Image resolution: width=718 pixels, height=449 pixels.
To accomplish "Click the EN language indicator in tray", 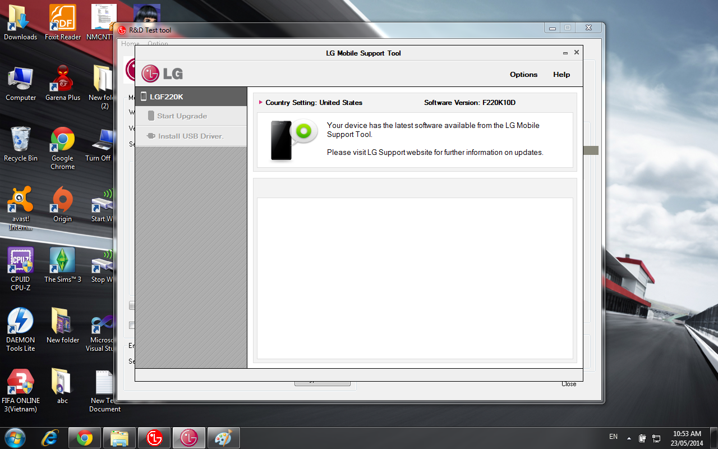I will 613,437.
